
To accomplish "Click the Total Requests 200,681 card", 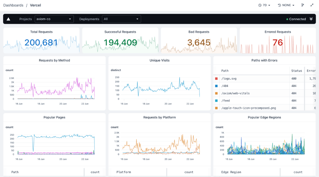I will click(41, 40).
